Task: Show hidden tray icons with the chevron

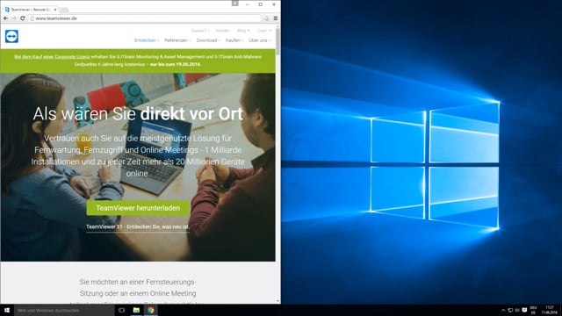Action: (x=503, y=310)
